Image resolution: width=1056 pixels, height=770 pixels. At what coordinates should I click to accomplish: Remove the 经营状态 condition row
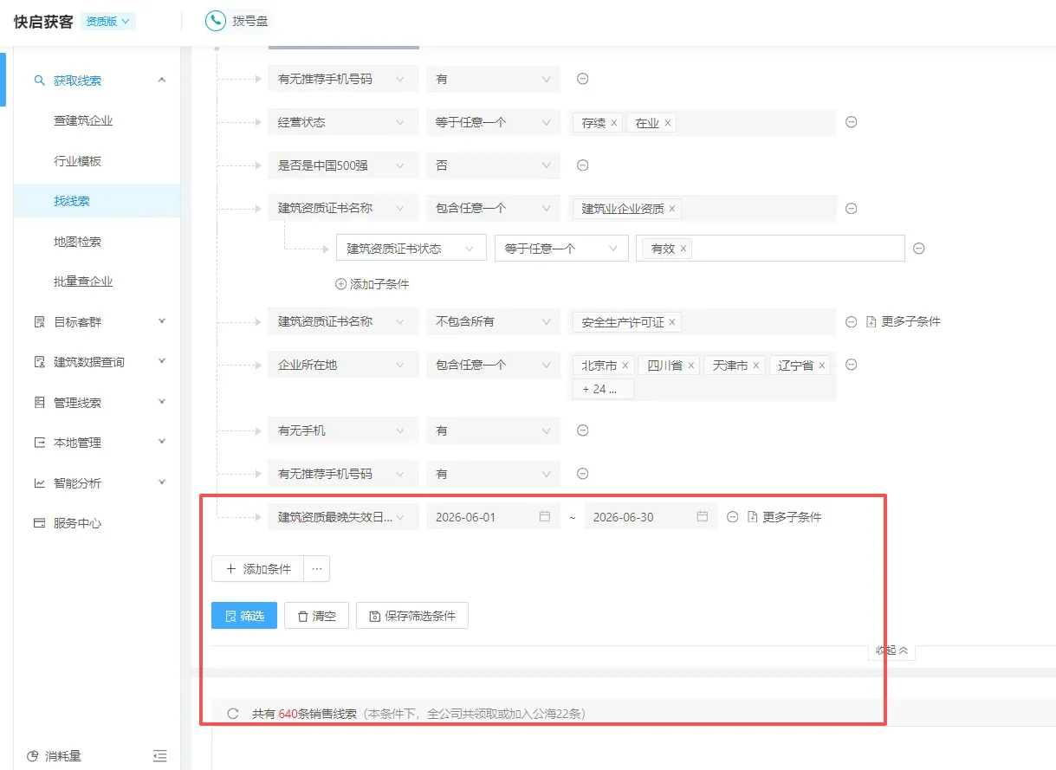click(x=852, y=122)
